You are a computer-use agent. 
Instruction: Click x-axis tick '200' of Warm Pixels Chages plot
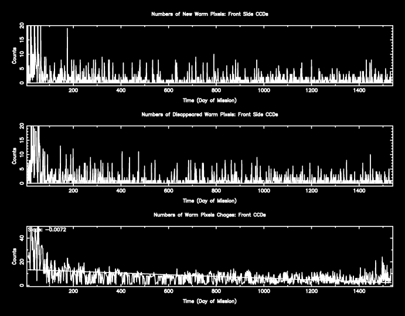tap(73, 291)
